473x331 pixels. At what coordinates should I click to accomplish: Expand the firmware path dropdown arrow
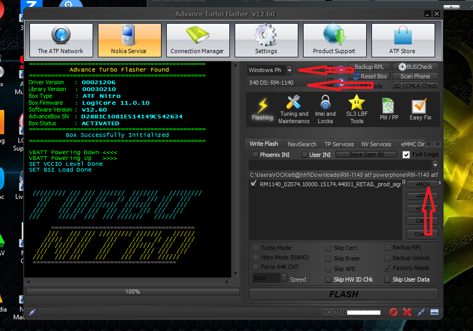[x=435, y=165]
